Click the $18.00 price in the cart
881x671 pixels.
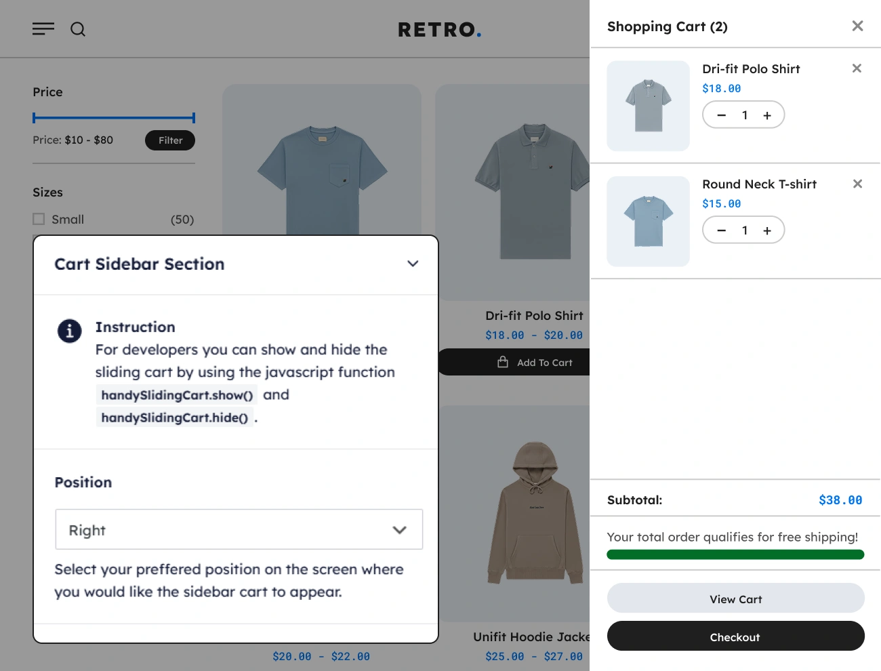point(722,89)
